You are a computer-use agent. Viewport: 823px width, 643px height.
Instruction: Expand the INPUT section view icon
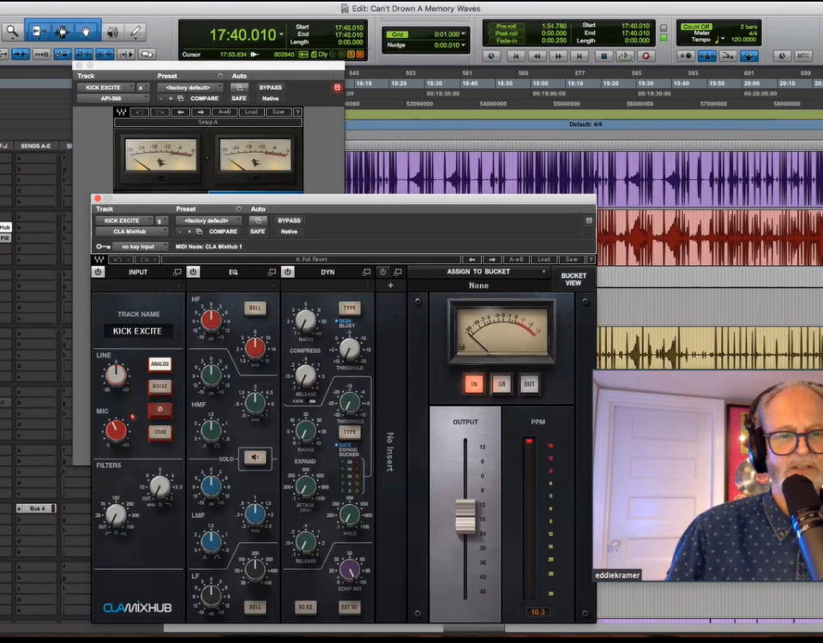click(177, 272)
